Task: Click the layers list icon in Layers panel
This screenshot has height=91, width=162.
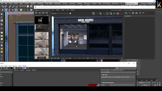Action: point(140,13)
